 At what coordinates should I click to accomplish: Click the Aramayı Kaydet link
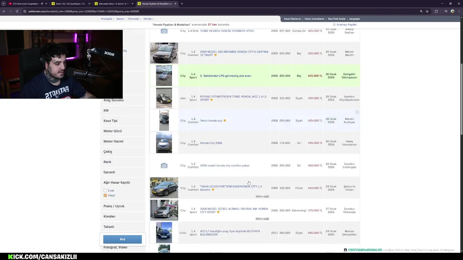pos(347,25)
